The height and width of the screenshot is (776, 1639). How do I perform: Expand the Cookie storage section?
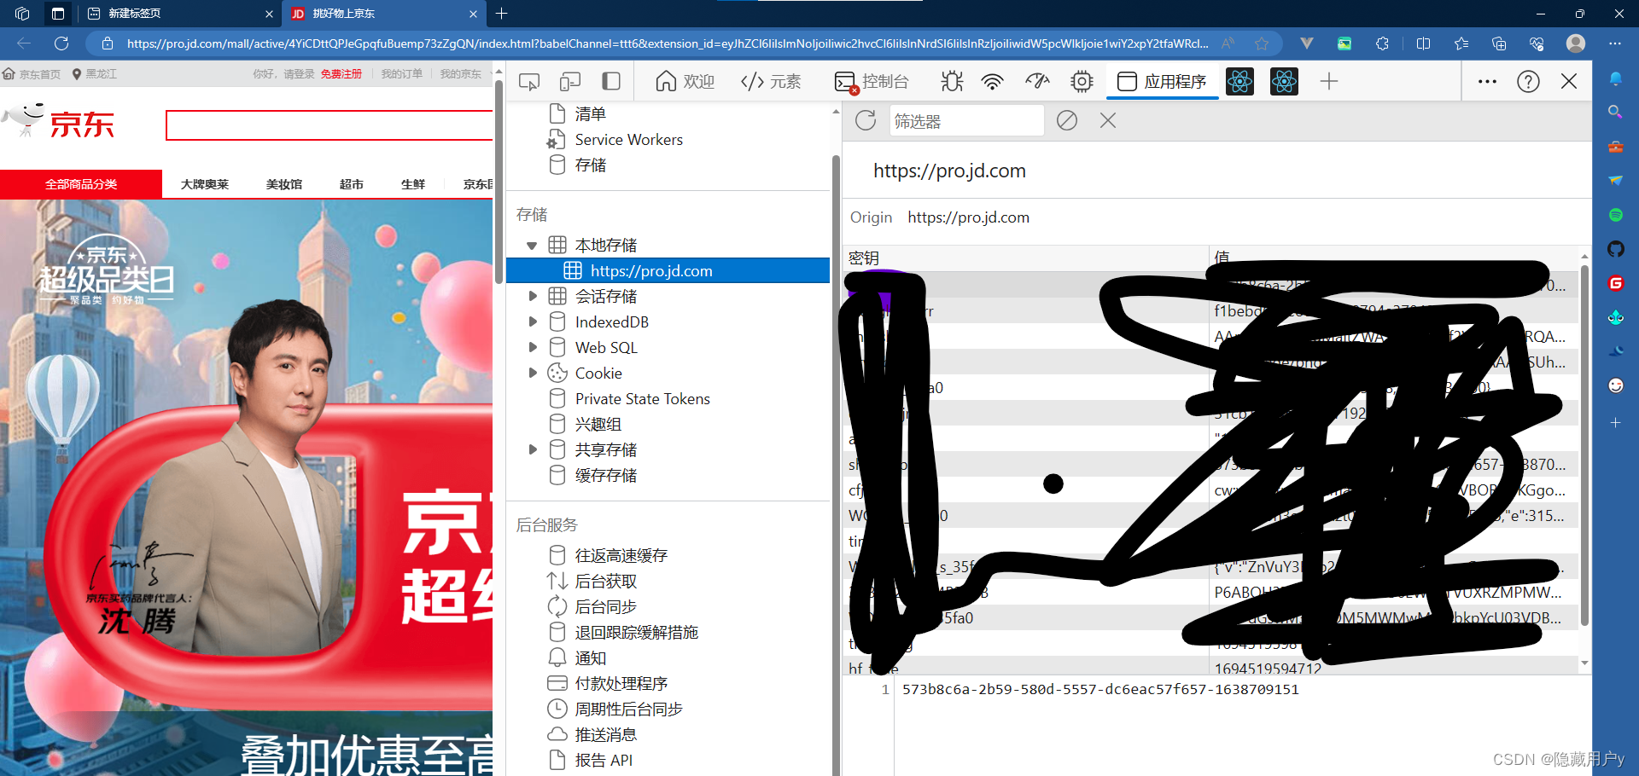[x=534, y=373]
